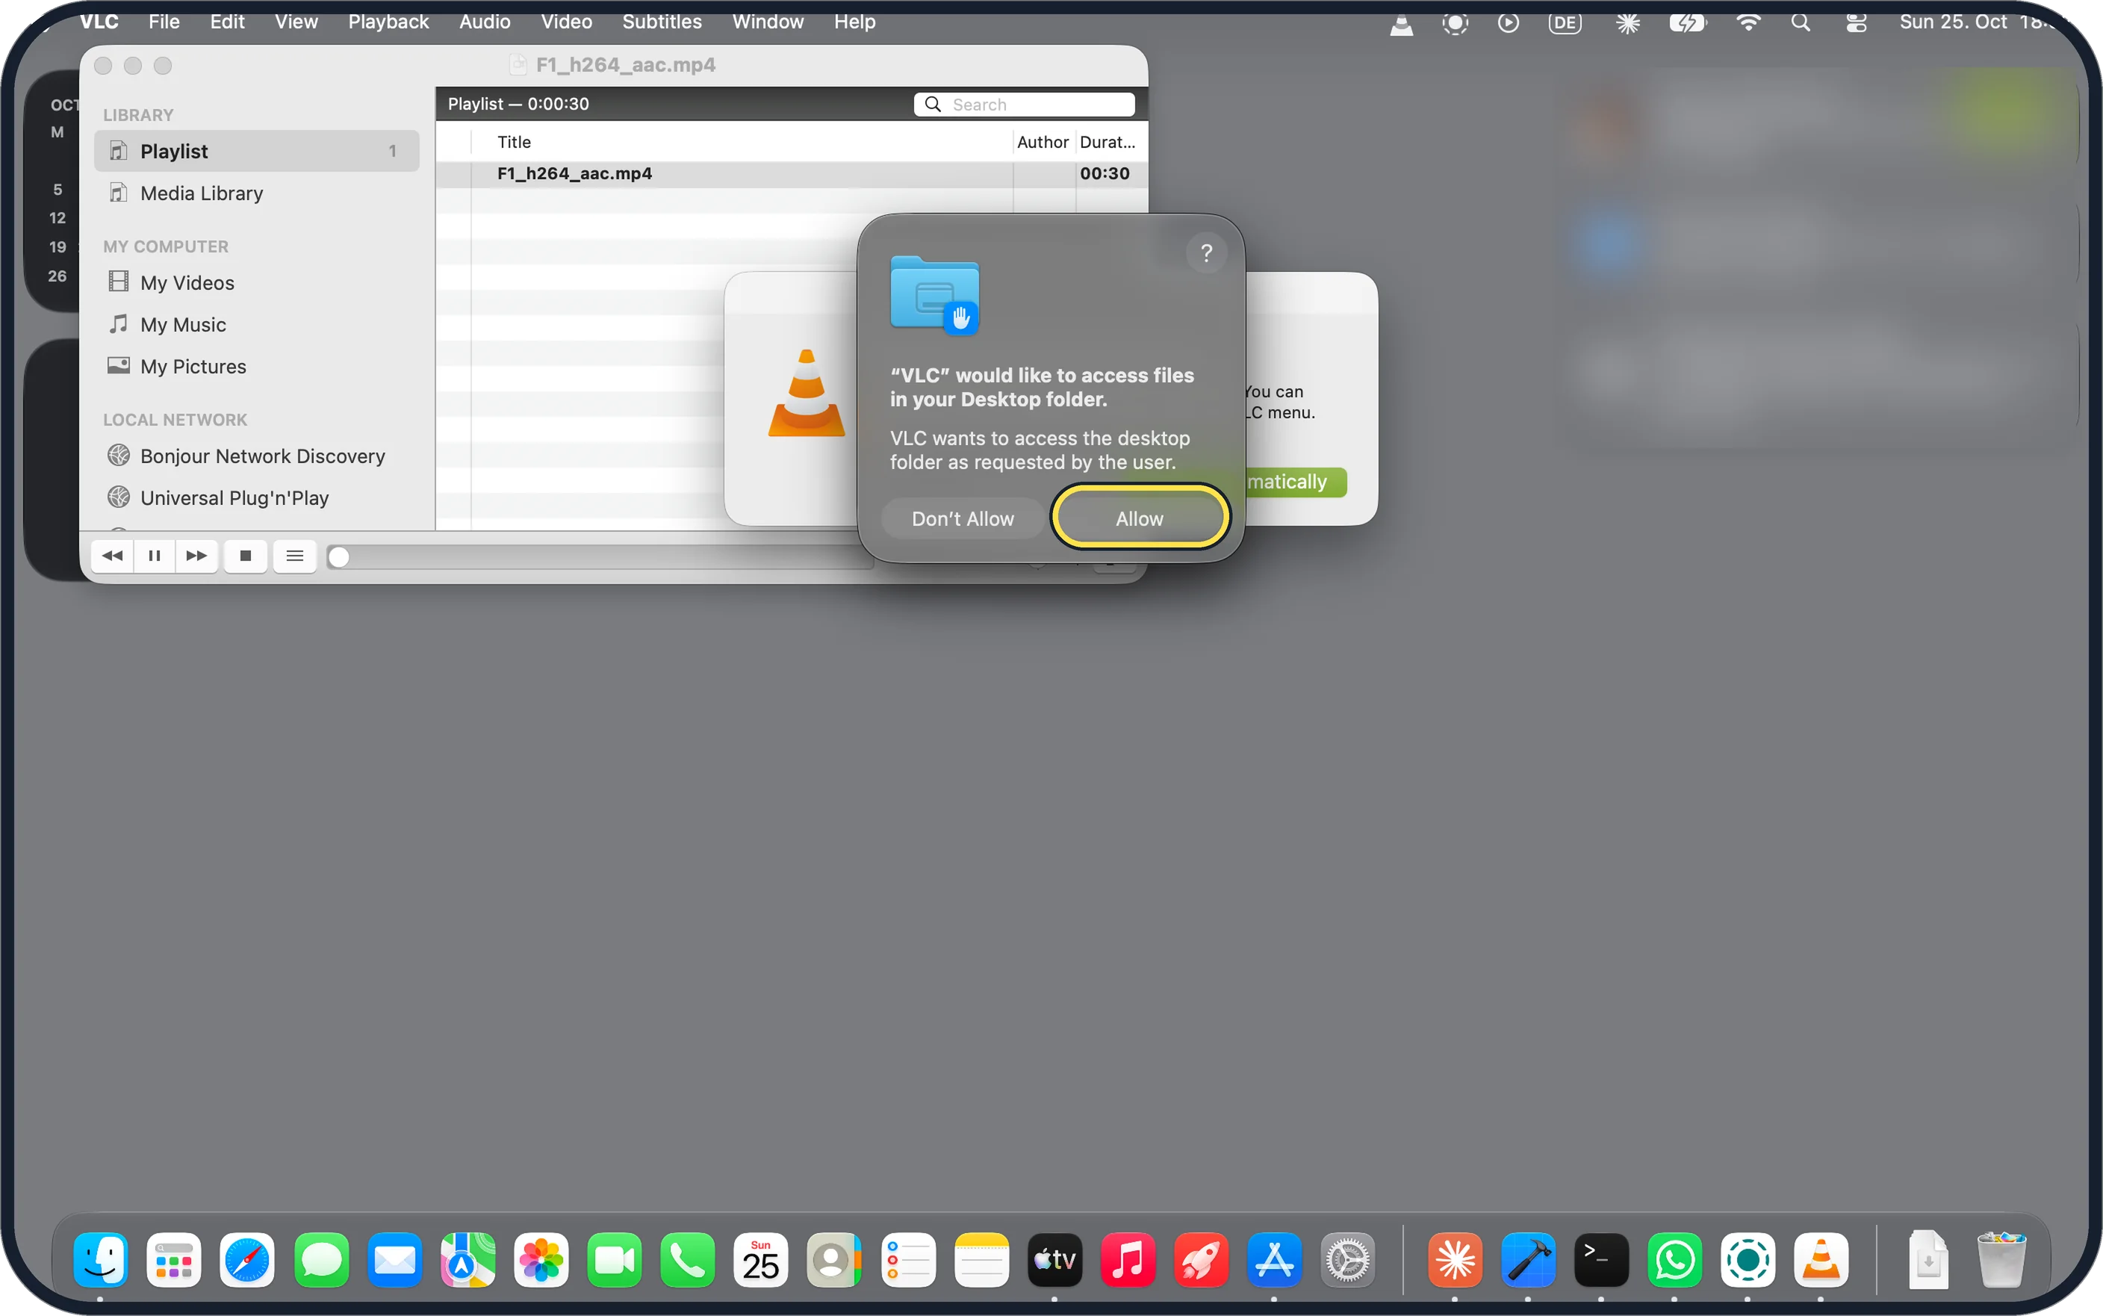The height and width of the screenshot is (1316, 2103).
Task: Open the Subtitles menu
Action: 661,22
